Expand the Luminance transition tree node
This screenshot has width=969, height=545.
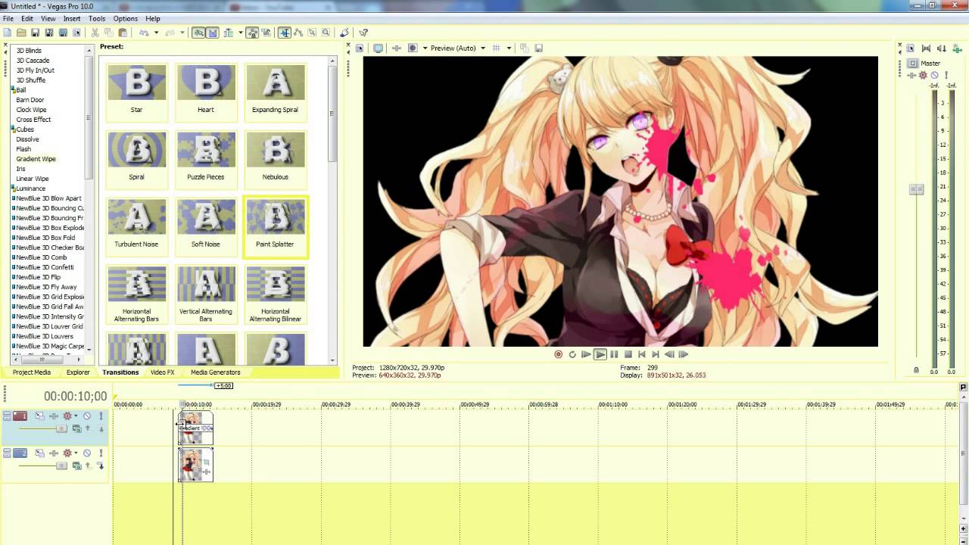tap(13, 188)
